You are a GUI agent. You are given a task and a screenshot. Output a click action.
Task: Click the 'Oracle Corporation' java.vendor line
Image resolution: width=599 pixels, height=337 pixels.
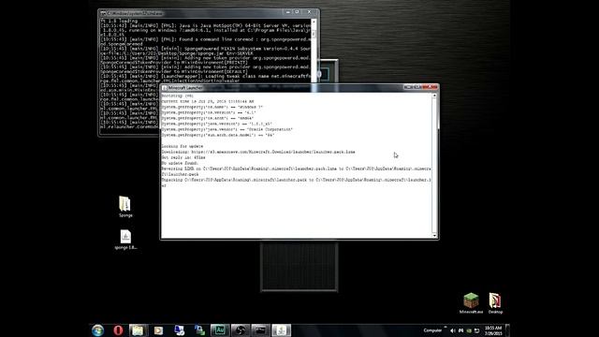coord(226,129)
